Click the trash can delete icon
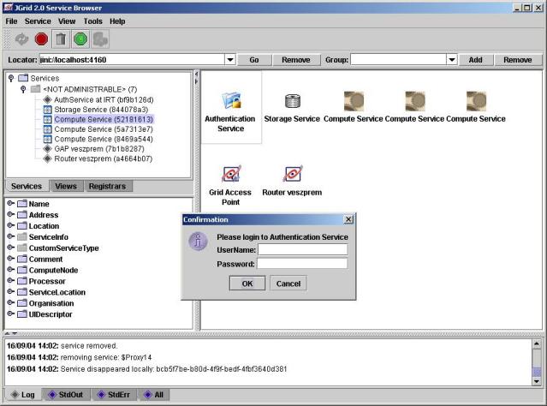The image size is (547, 406). click(x=61, y=39)
